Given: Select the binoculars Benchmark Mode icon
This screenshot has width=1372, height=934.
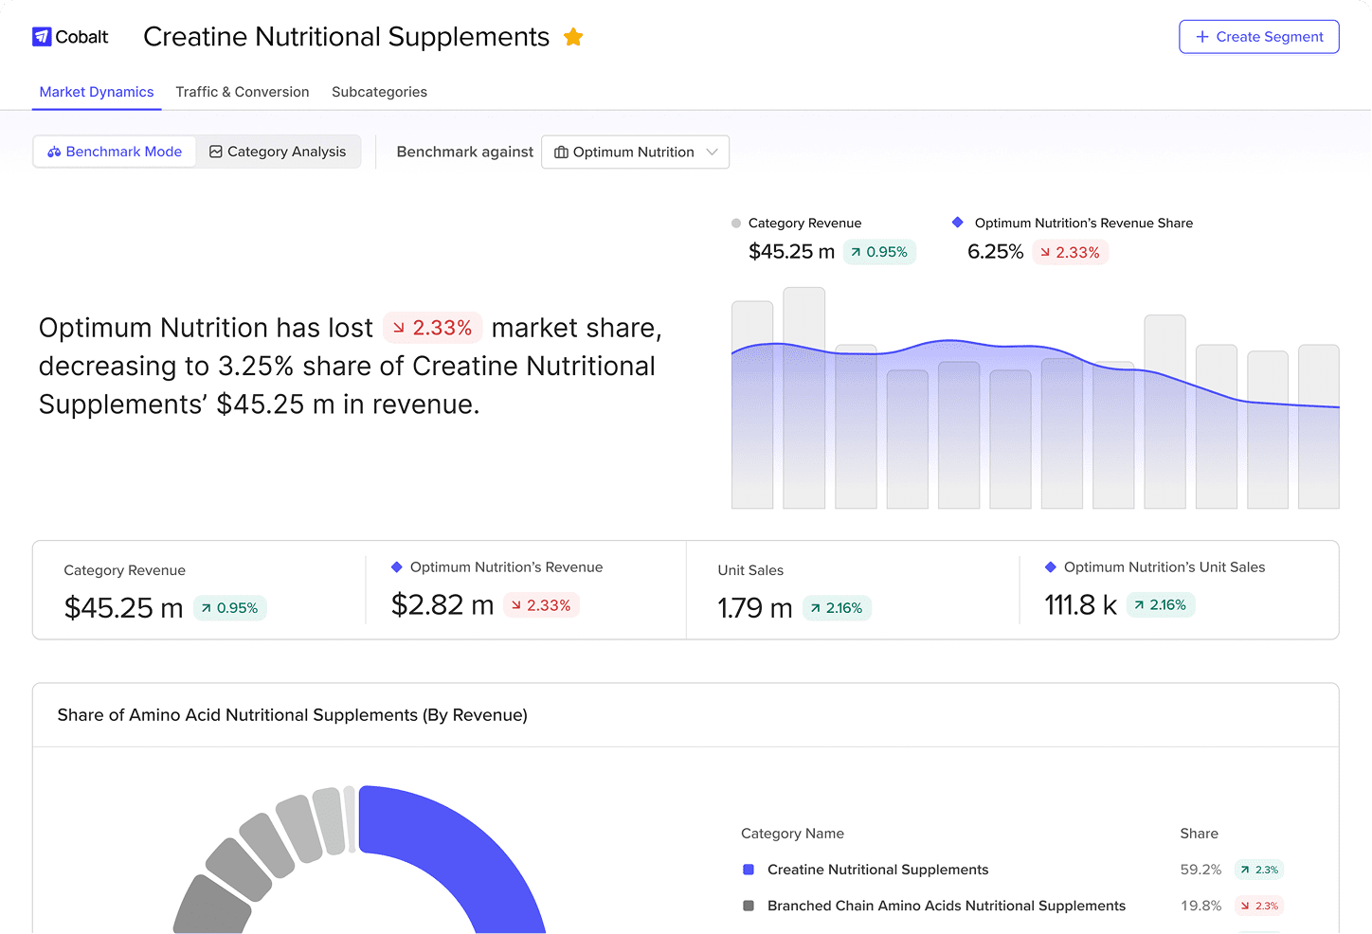Looking at the screenshot, I should pyautogui.click(x=55, y=152).
